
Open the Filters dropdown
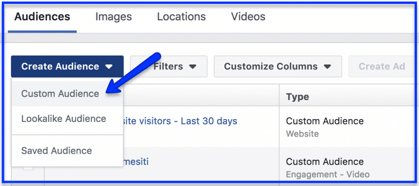coord(169,66)
